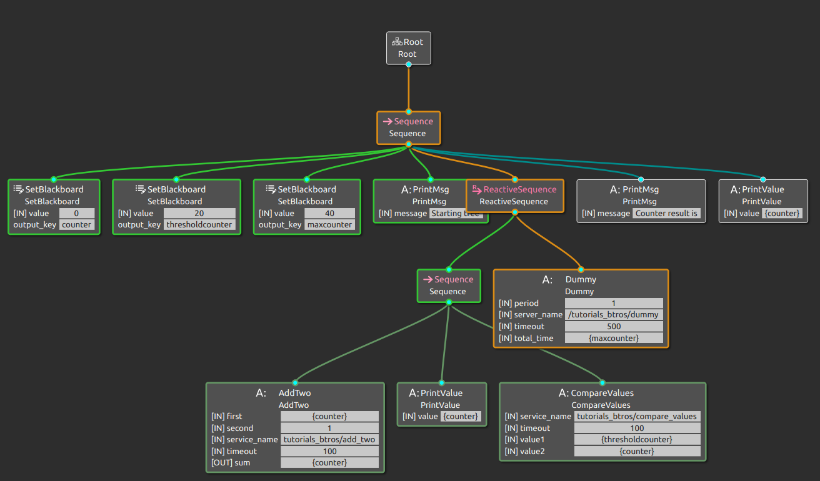
Task: Click the AddTwo timeout field
Action: point(329,451)
